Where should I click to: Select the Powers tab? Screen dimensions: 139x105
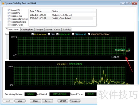click(x=49, y=30)
